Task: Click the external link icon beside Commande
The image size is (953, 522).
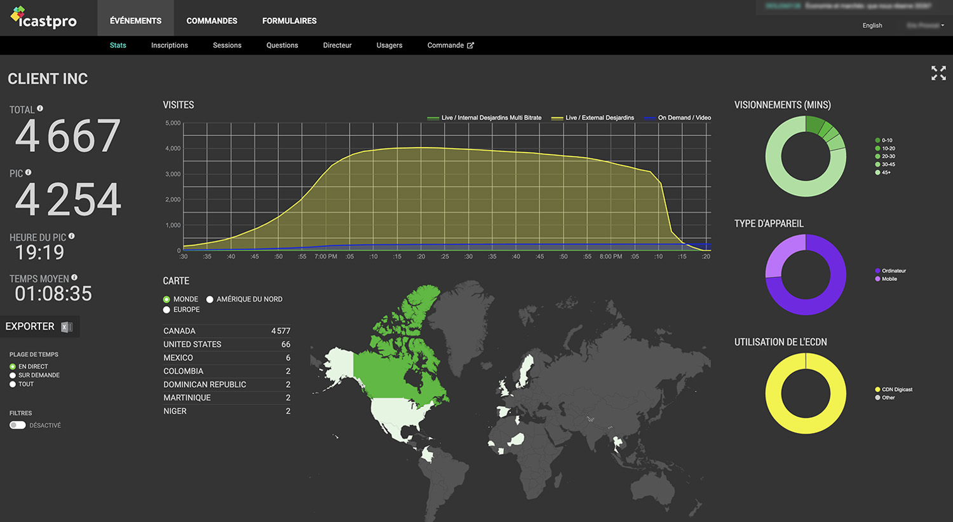Action: point(470,45)
